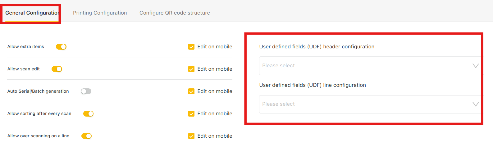Toggle Allow sorting after every scan

pos(89,113)
